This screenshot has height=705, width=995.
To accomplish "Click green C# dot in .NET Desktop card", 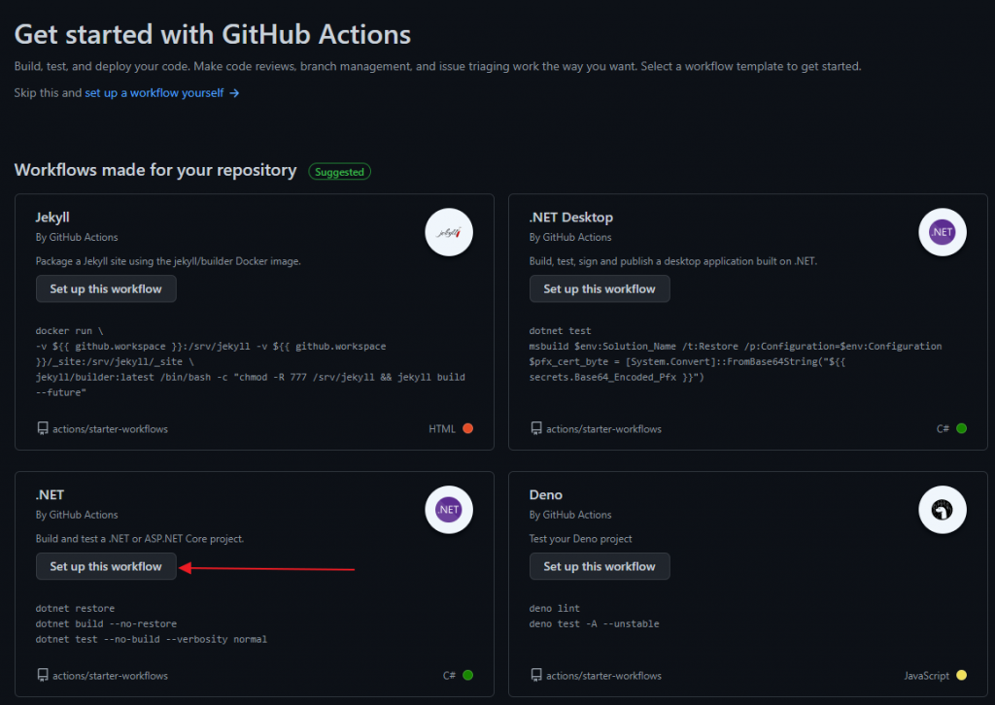I will coord(961,428).
